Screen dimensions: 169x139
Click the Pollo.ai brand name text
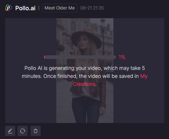pos(25,8)
